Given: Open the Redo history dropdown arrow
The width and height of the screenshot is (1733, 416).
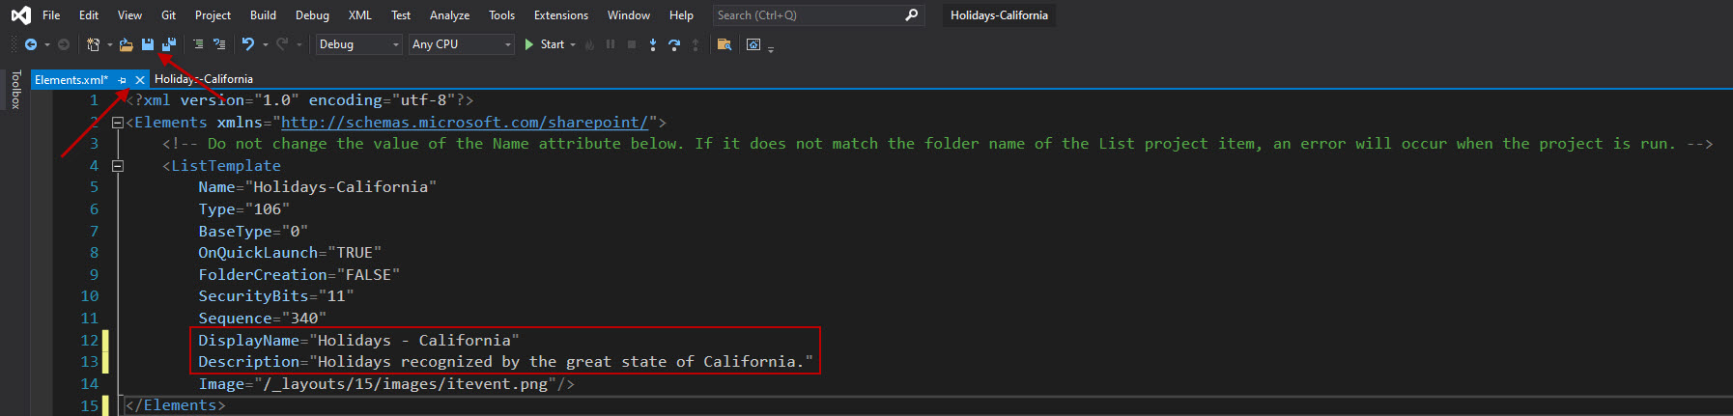Looking at the screenshot, I should [x=299, y=44].
